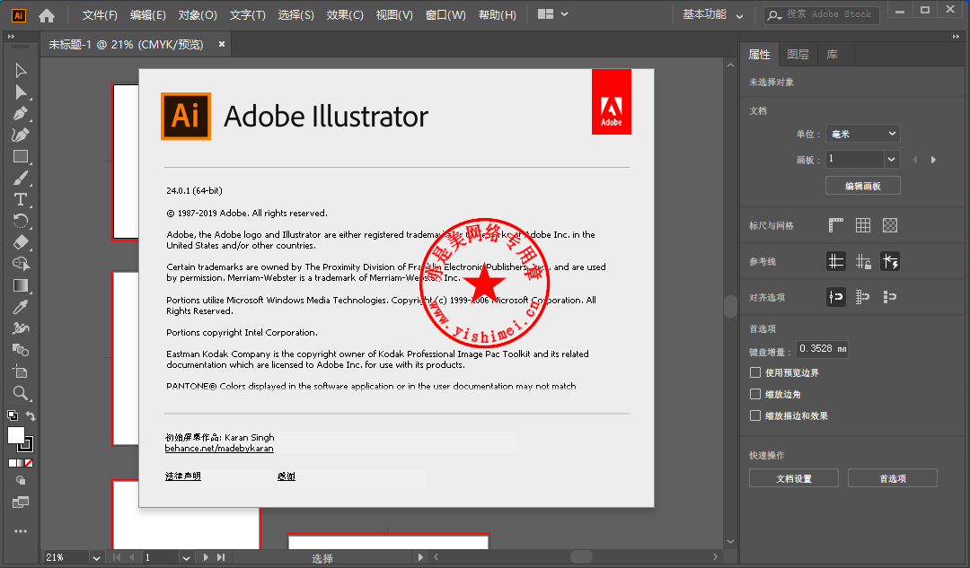Click the white fill color swatch
This screenshot has height=568, width=970.
(15, 435)
